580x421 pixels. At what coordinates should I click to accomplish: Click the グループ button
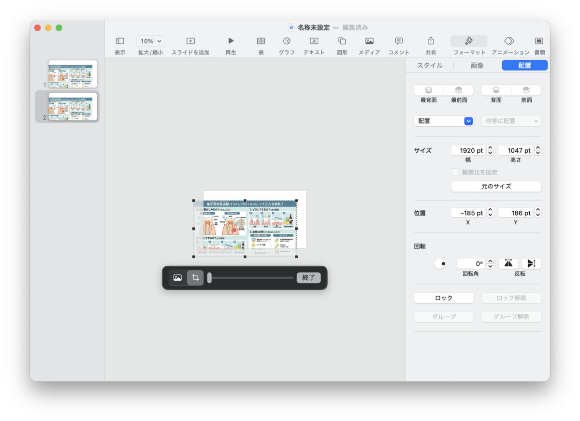(444, 317)
